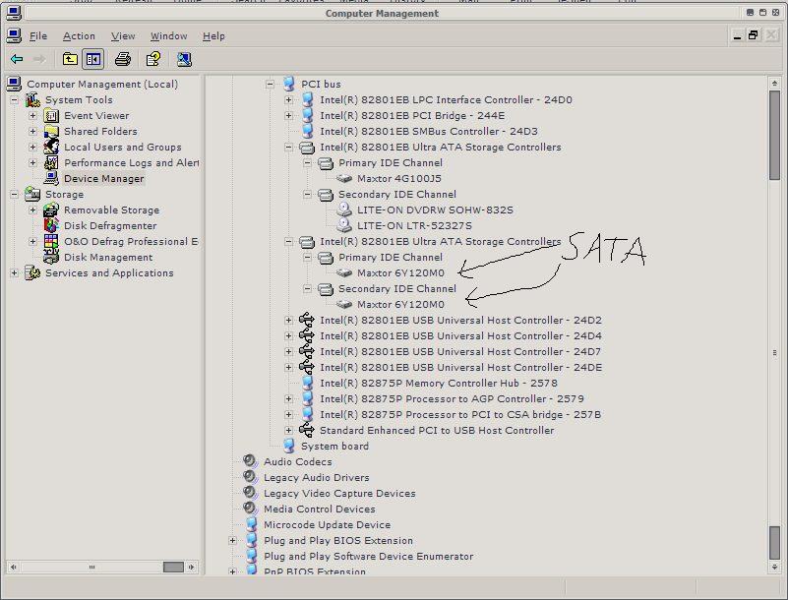Click the Show/Hide console tree icon
This screenshot has width=788, height=600.
[92, 59]
